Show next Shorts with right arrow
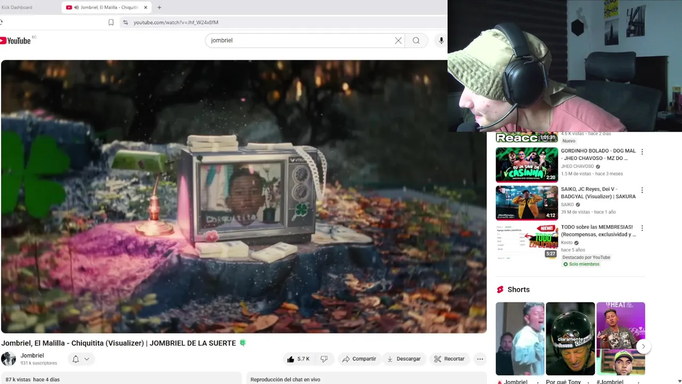Screen dimensions: 682x384 643,346
